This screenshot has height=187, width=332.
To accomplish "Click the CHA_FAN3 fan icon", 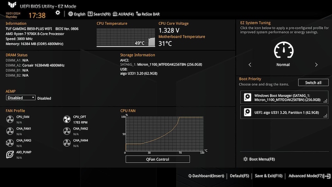I will [x=10, y=143].
